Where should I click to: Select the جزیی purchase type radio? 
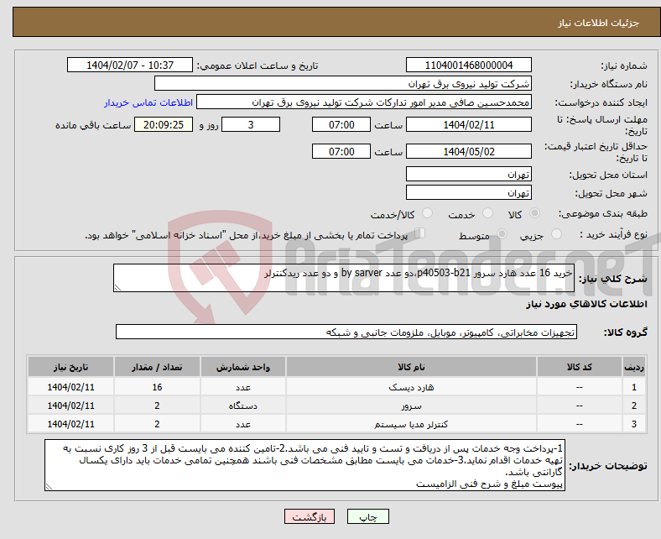556,234
